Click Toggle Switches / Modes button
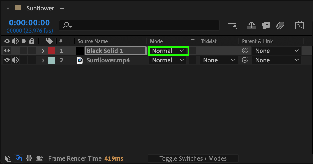313x164 pixels. (193, 158)
